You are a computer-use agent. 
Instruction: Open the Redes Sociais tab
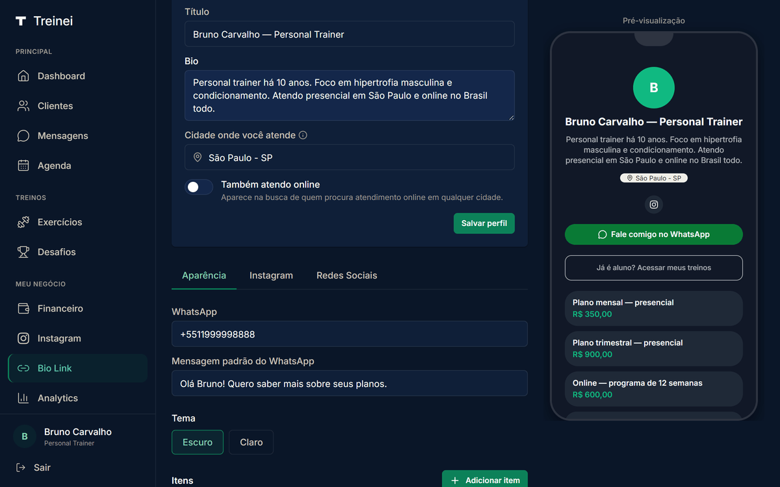pos(346,275)
